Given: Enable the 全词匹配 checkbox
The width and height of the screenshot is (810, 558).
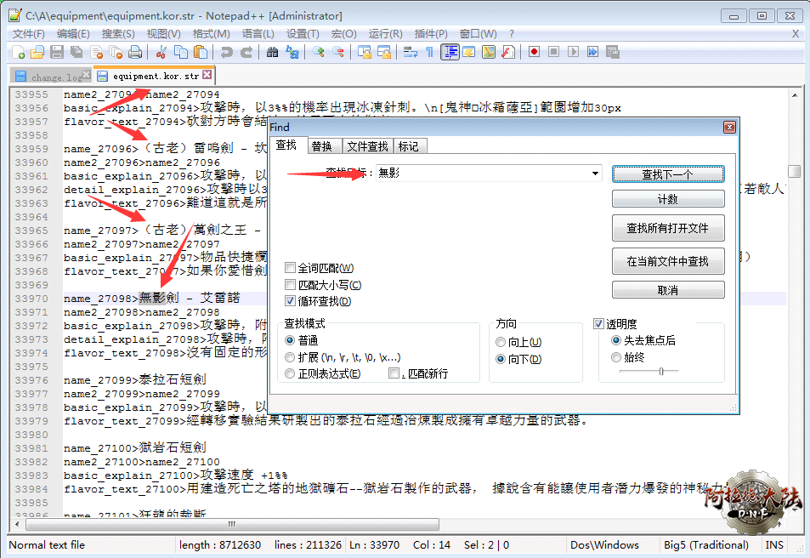Looking at the screenshot, I should tap(291, 268).
